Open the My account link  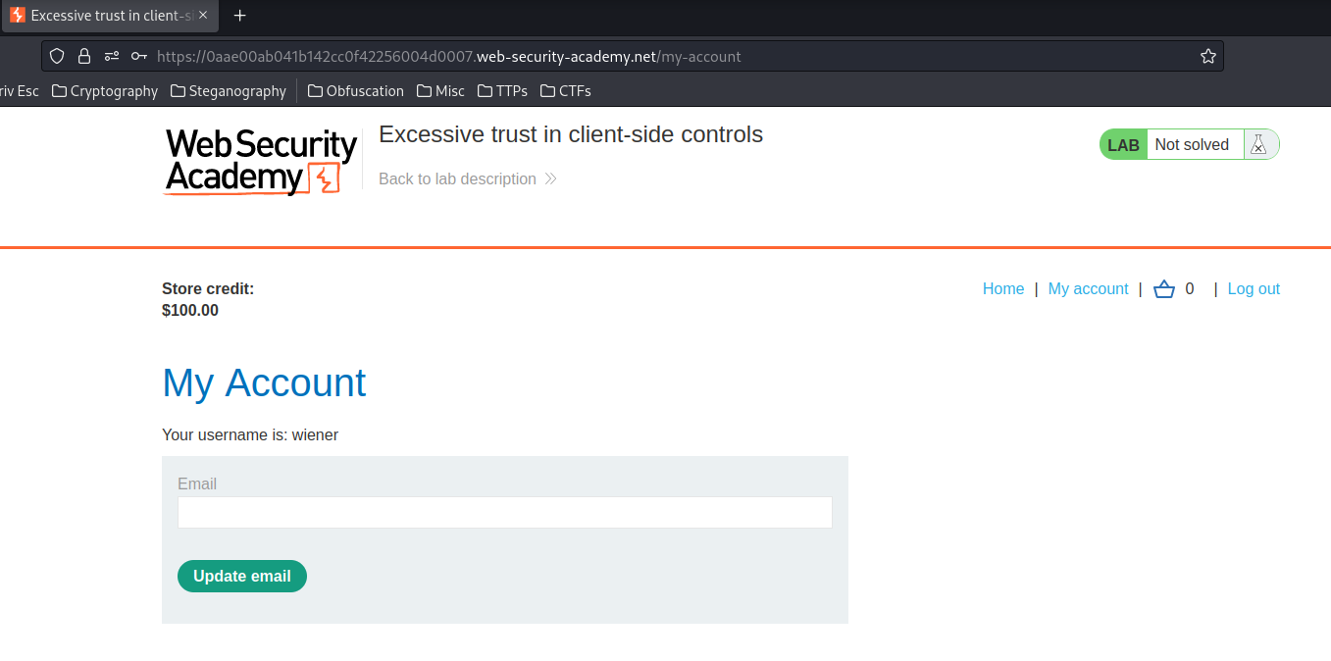coord(1089,289)
